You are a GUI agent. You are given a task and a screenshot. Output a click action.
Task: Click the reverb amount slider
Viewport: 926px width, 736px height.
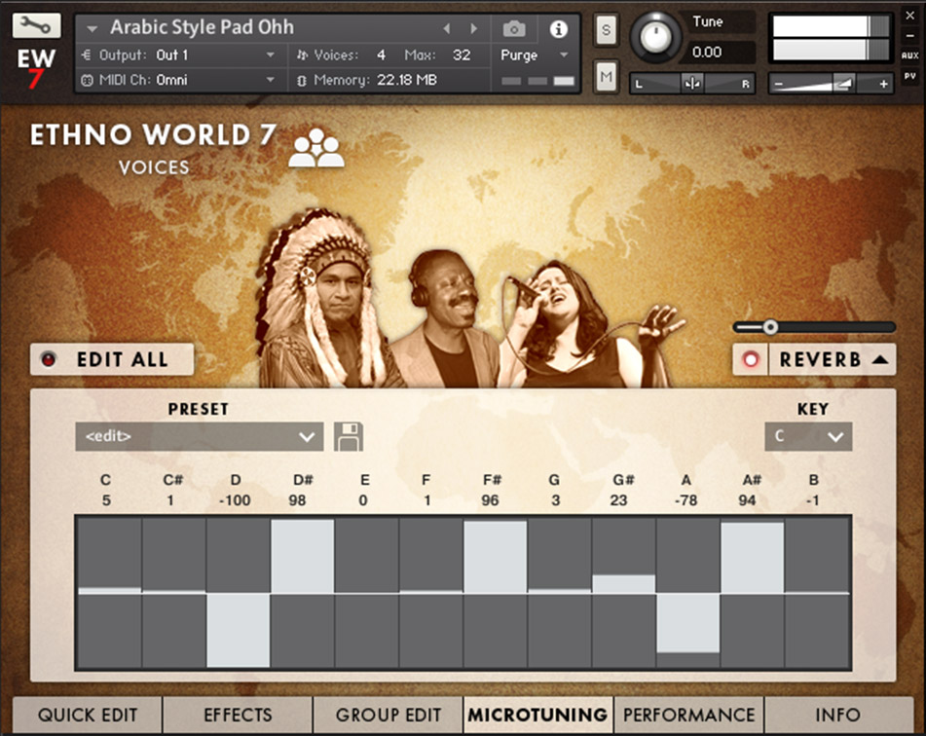(x=814, y=327)
